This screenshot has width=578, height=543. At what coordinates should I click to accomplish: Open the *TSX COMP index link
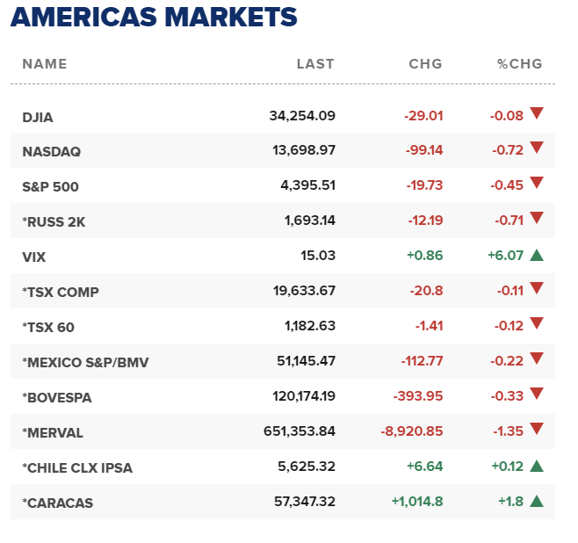tap(60, 292)
